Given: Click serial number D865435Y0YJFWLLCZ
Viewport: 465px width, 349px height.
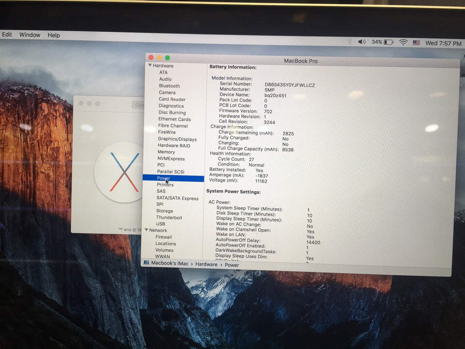Looking at the screenshot, I should pyautogui.click(x=290, y=85).
